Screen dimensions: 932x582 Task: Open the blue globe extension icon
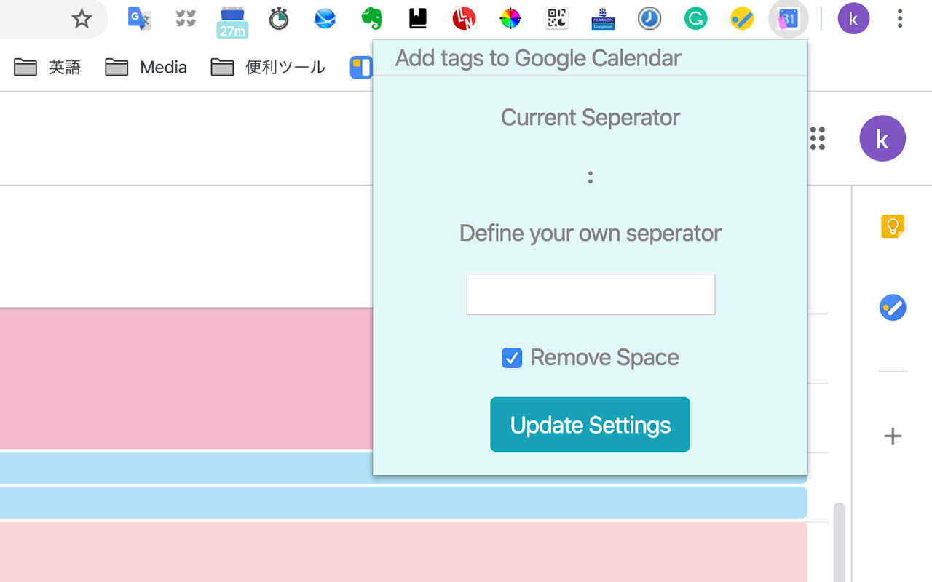pos(325,19)
